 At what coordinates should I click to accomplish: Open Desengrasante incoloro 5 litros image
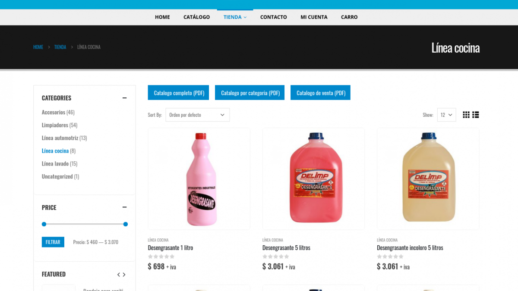pyautogui.click(x=428, y=179)
